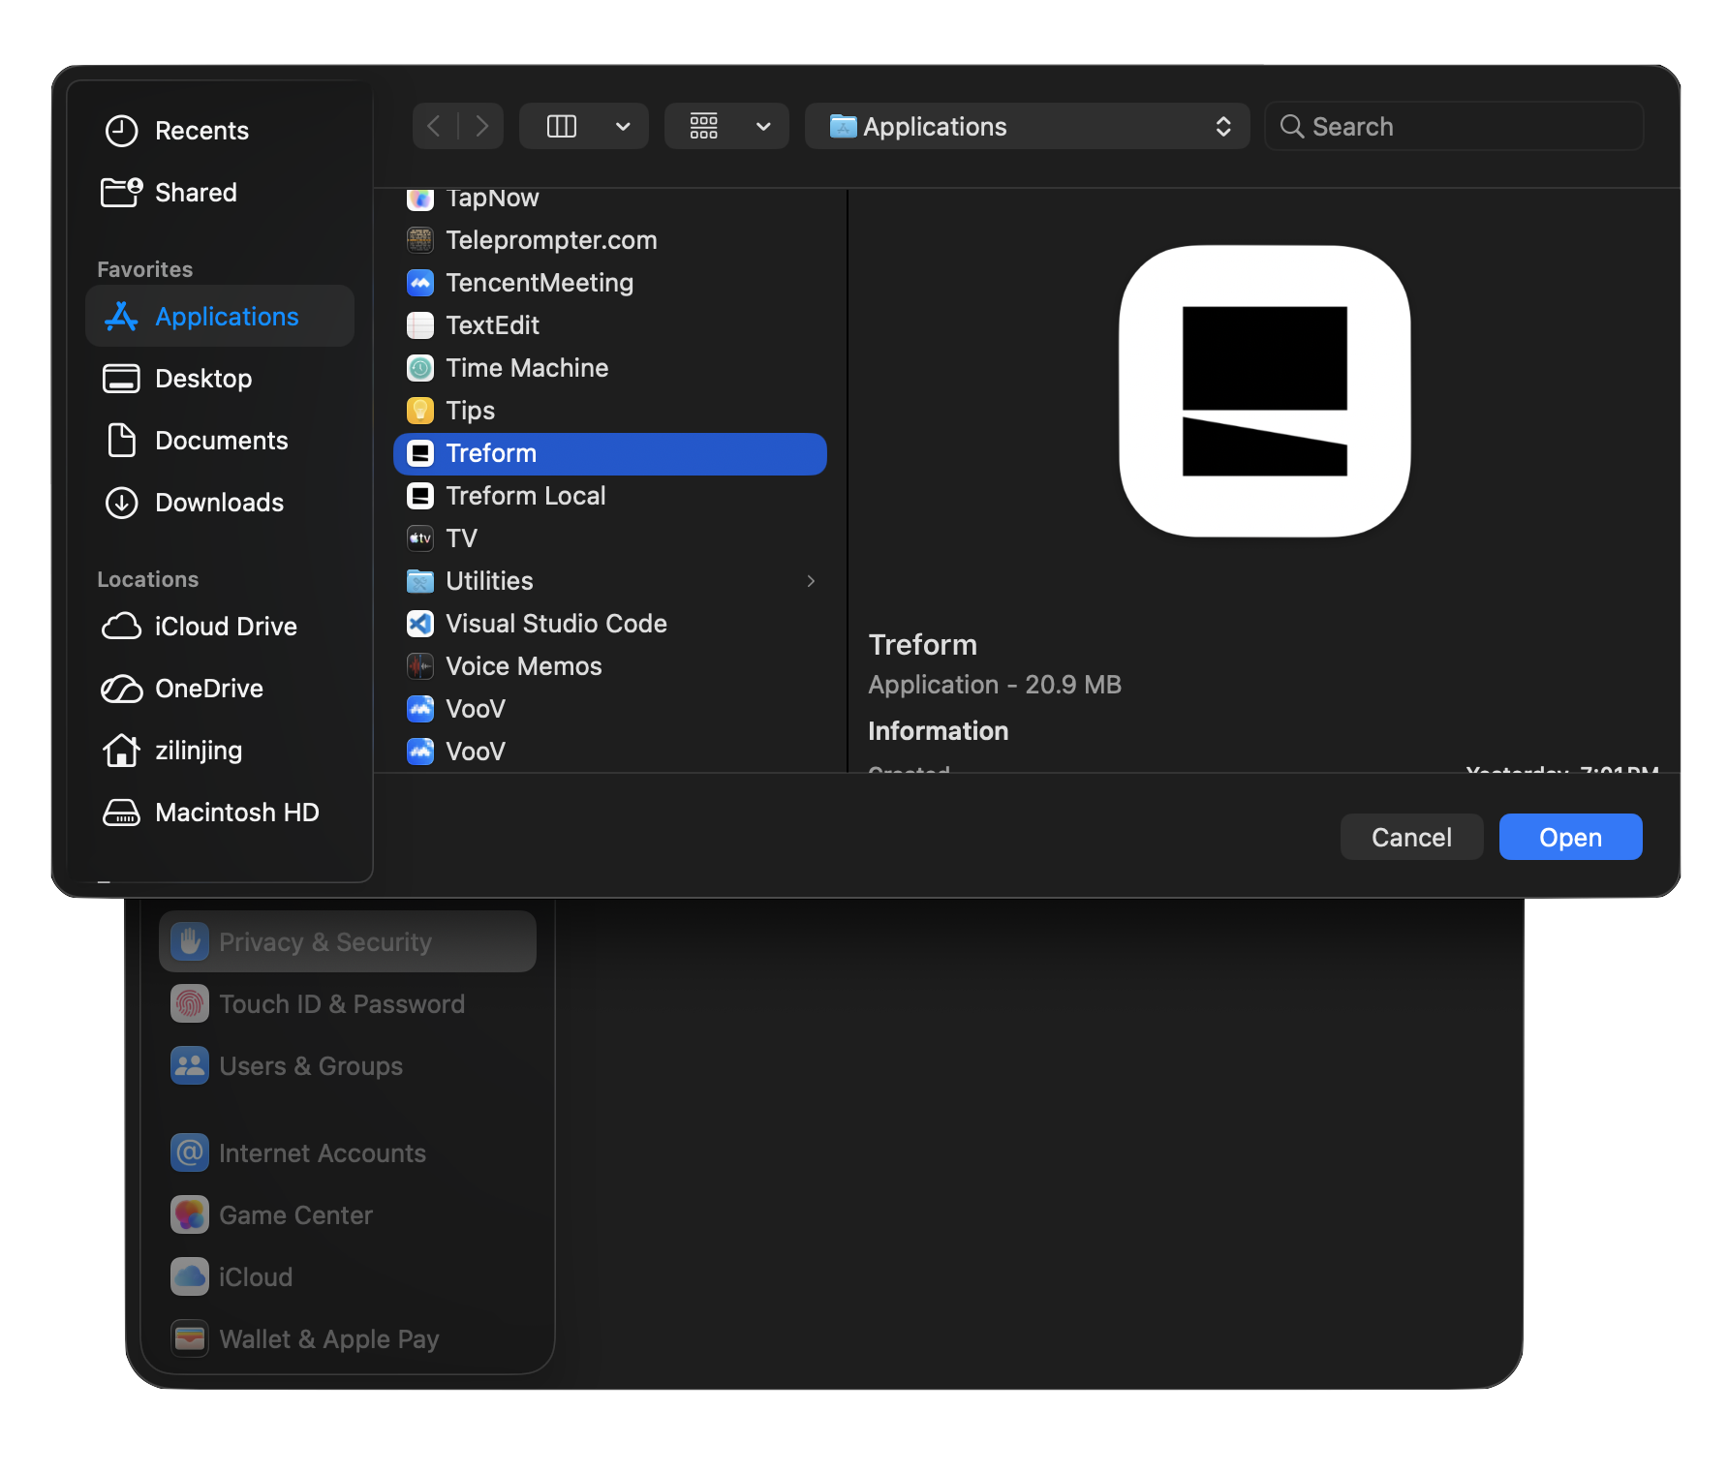Viewport: 1728px width, 1474px height.
Task: Go to Documents in sidebar
Action: click(x=220, y=441)
